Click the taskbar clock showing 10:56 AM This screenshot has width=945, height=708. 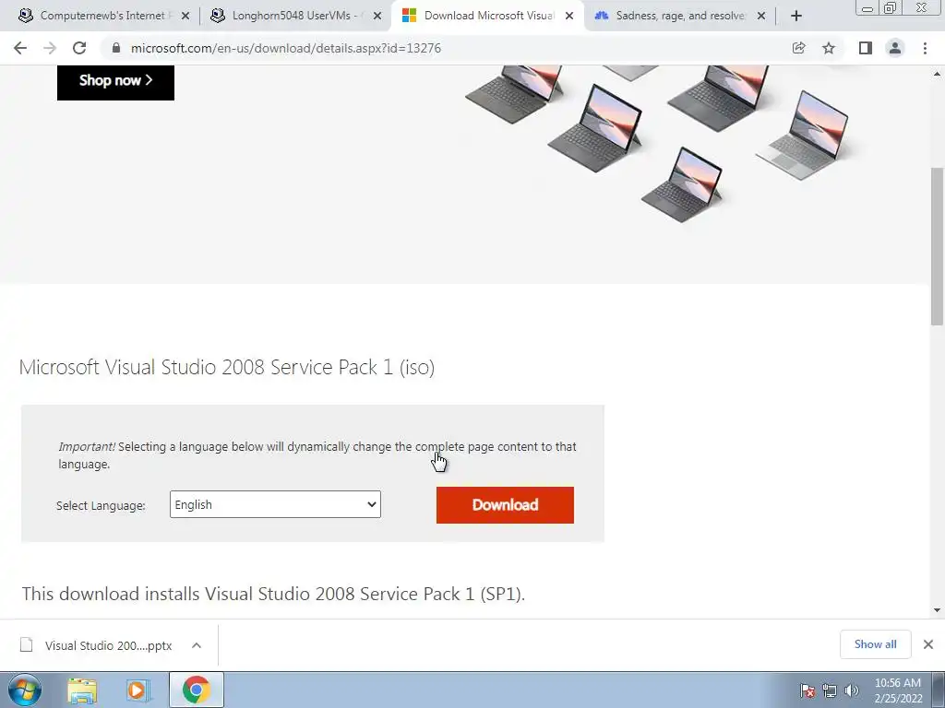pos(898,690)
